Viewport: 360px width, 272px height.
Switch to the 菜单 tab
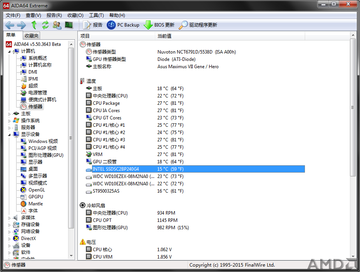coord(11,35)
